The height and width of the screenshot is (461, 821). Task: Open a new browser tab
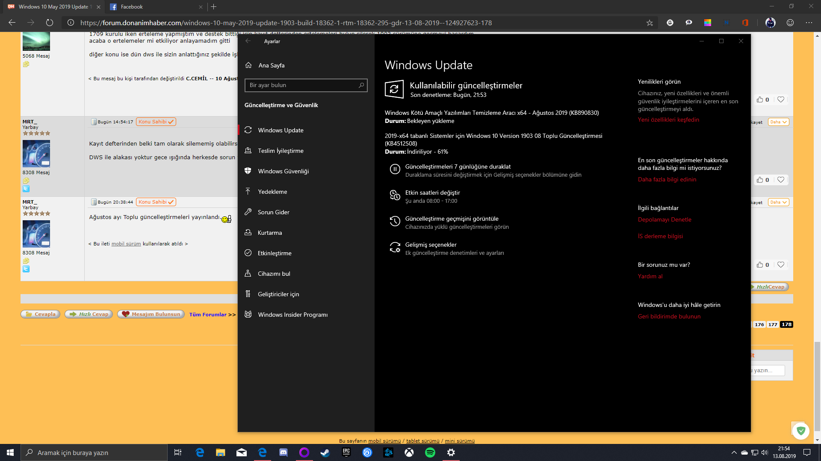[214, 6]
